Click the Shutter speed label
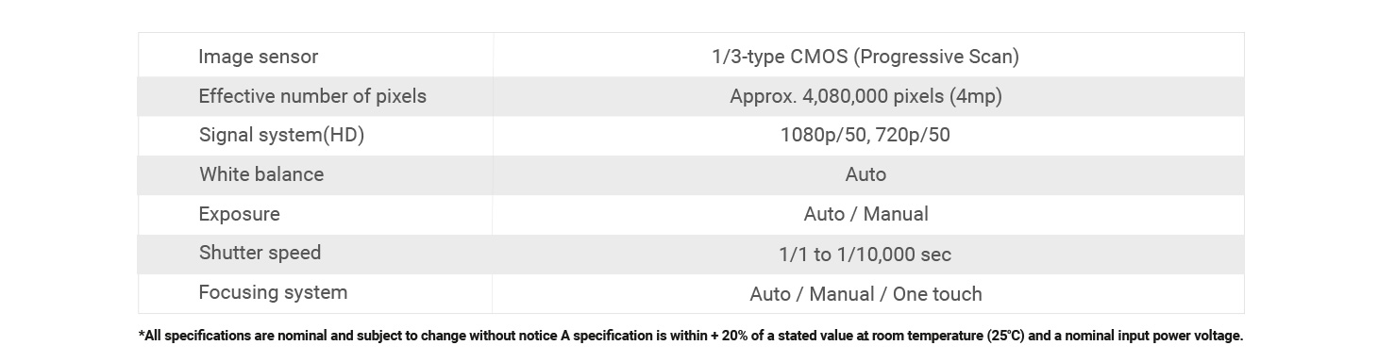This screenshot has height=362, width=1378. (260, 253)
